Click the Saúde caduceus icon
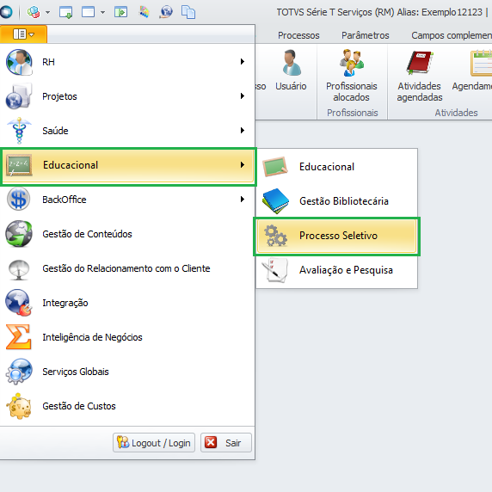Screen dimensions: 492x492 coord(19,131)
